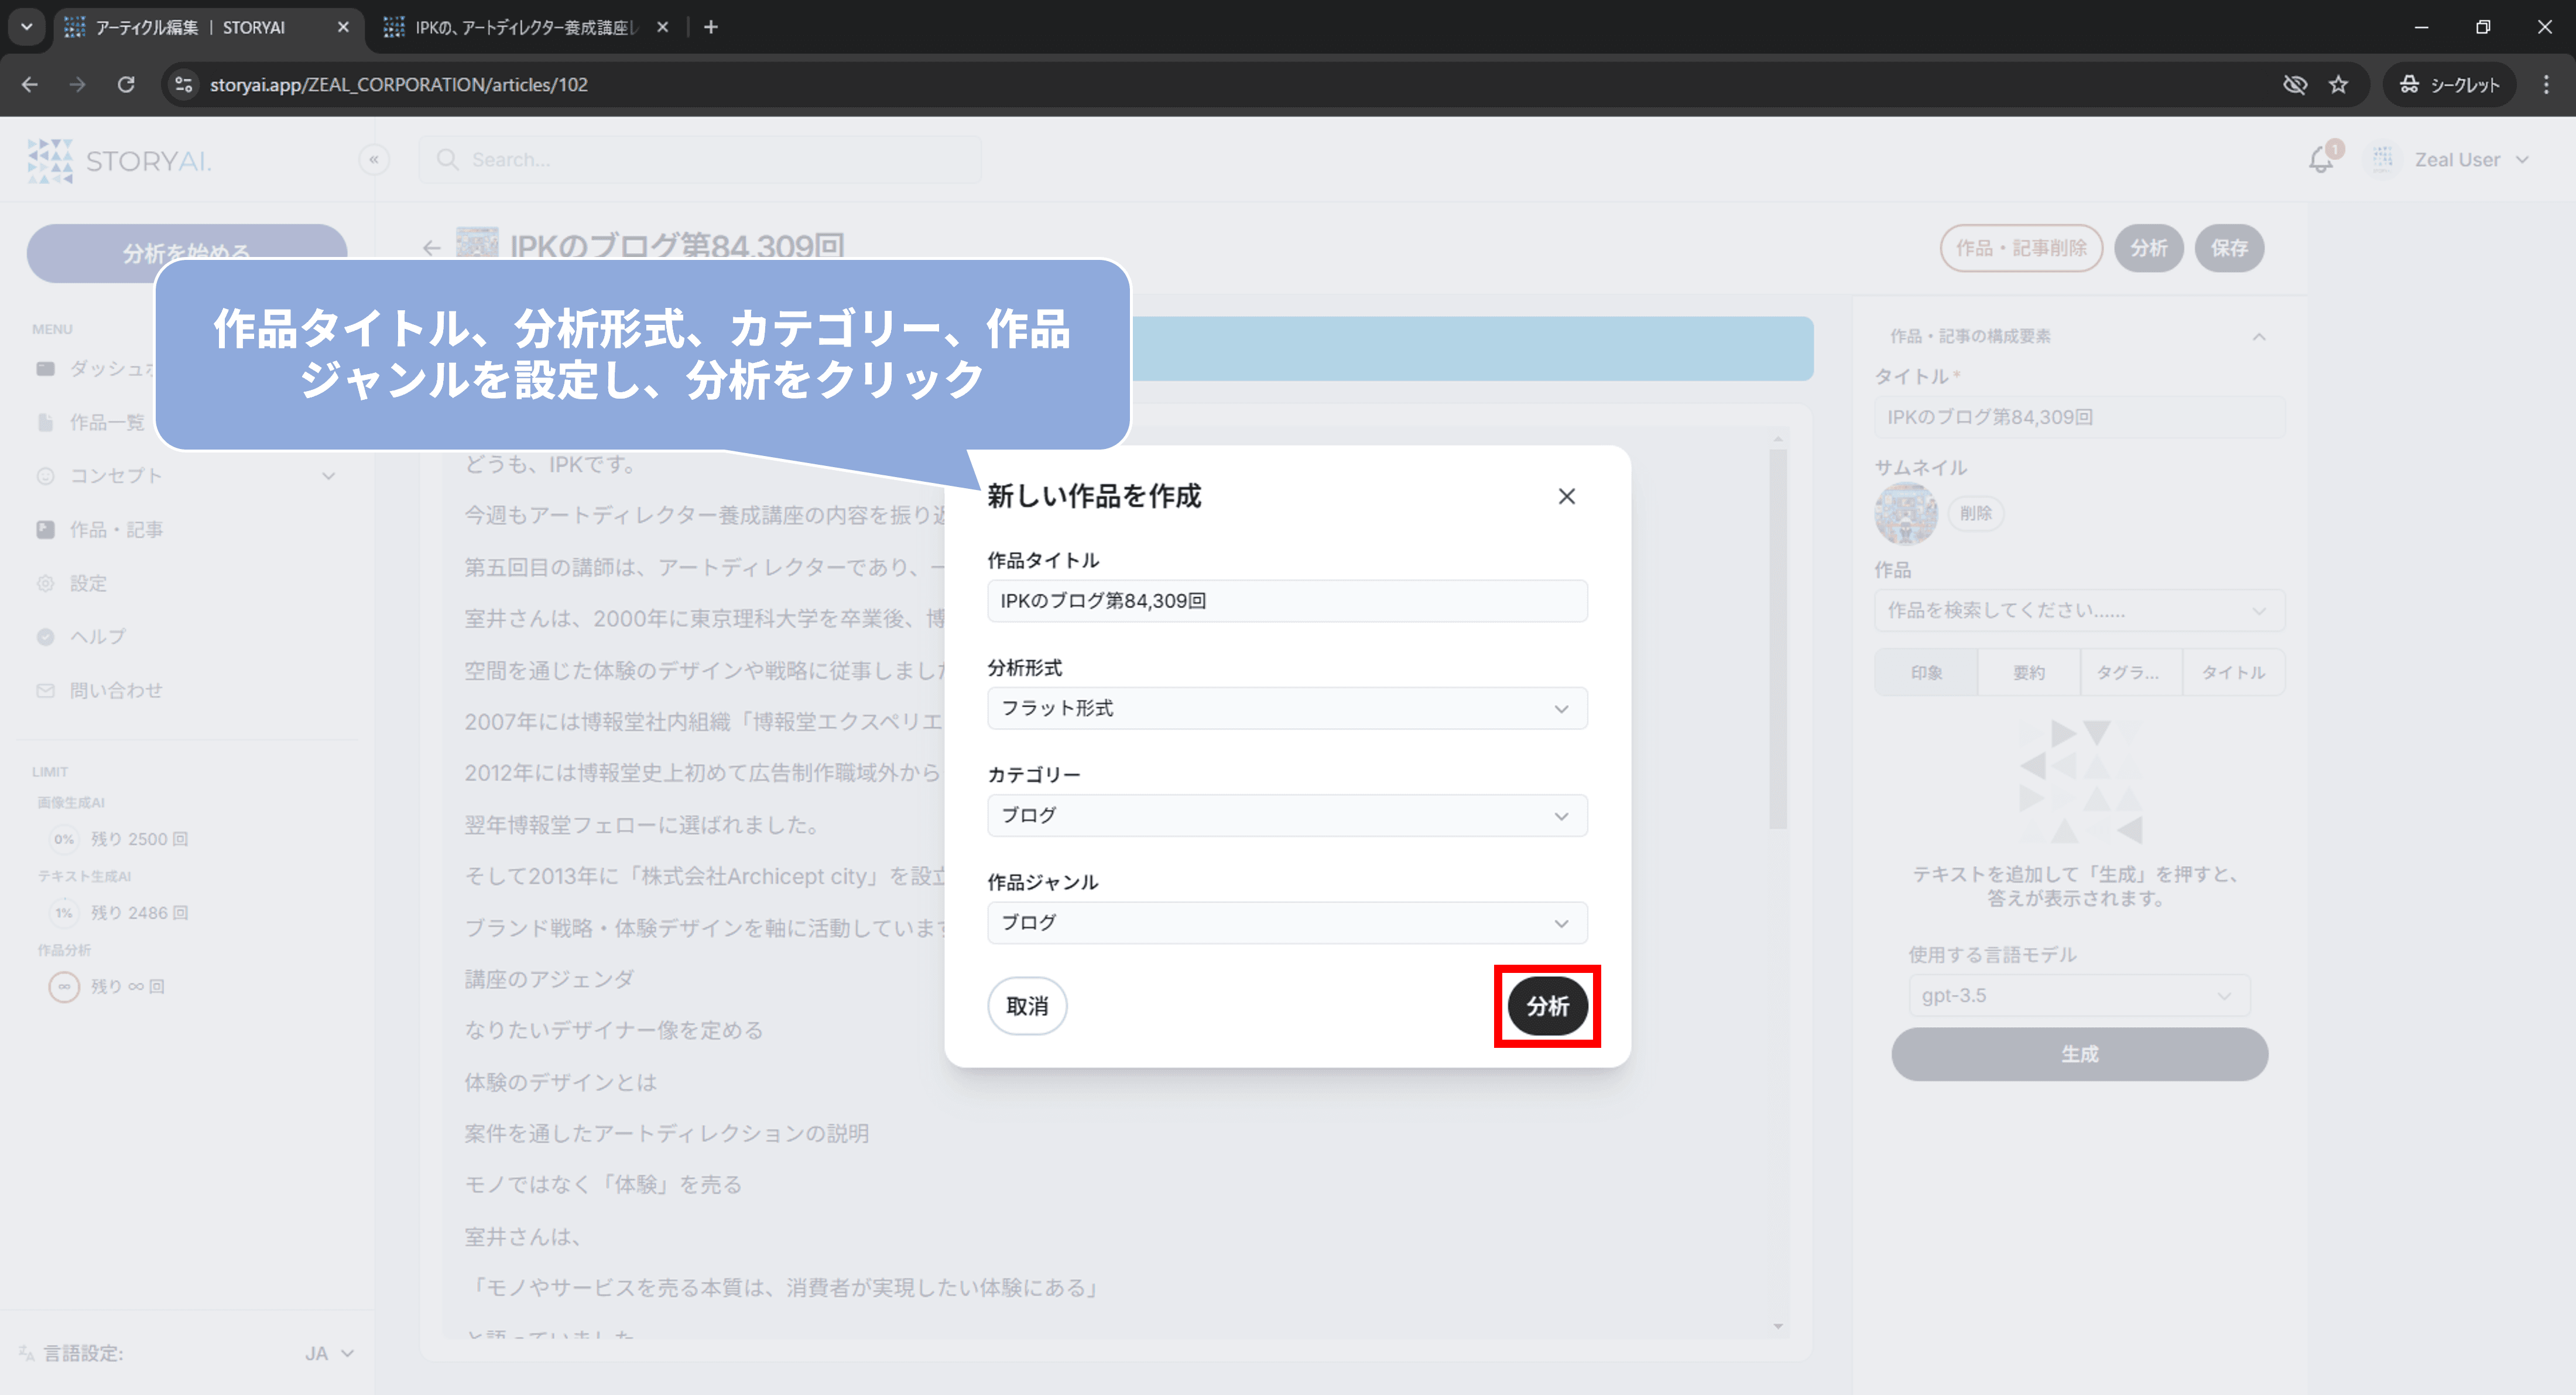Image resolution: width=2576 pixels, height=1395 pixels.
Task: Bookmark page with star icon
Action: point(2338,85)
